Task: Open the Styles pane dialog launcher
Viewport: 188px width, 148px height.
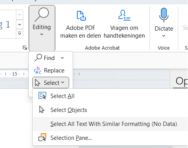Action: (25, 48)
